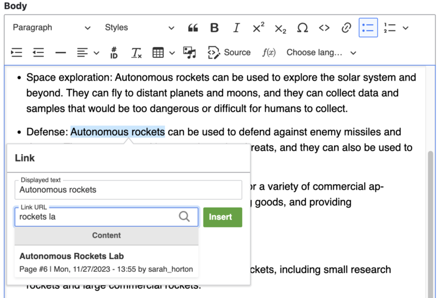
Task: Increase indent of the list item
Action: click(x=16, y=52)
